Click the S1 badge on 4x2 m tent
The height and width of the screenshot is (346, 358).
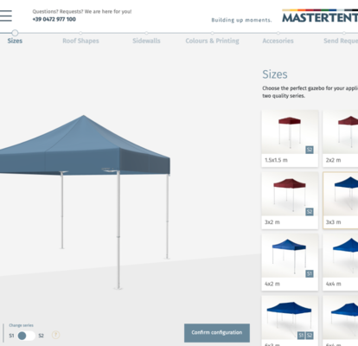point(310,273)
